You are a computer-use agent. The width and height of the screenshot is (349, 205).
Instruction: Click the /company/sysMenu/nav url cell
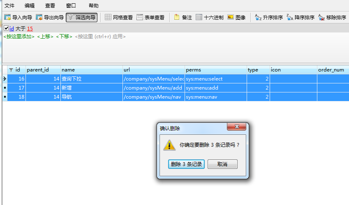tap(154, 97)
